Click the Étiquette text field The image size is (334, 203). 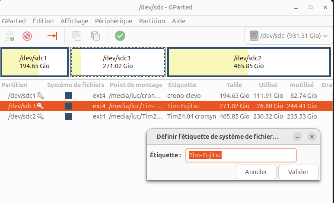tap(241, 155)
